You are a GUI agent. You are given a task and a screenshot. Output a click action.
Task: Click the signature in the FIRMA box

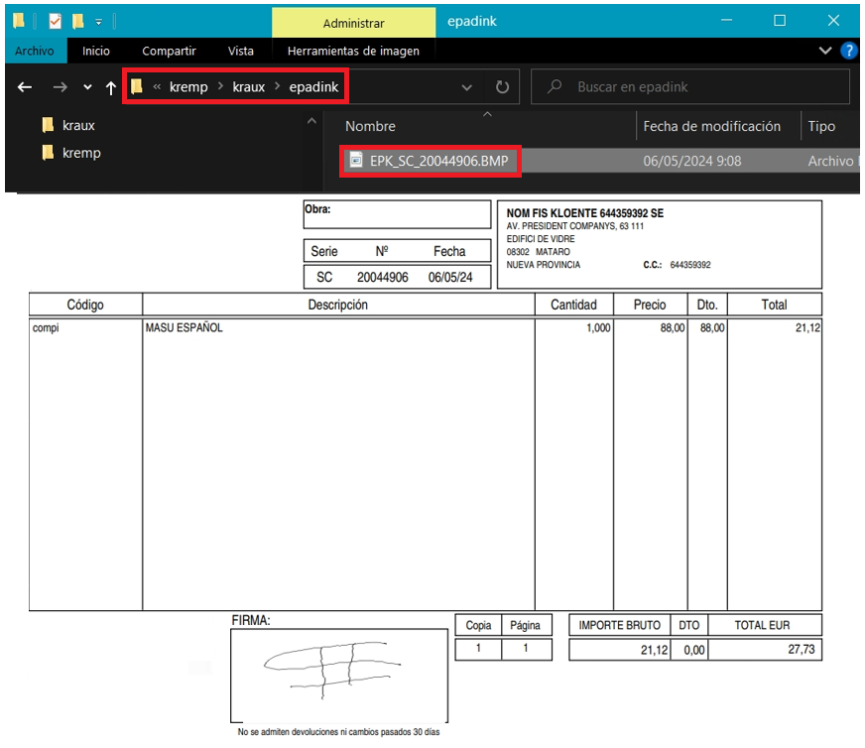[332, 669]
